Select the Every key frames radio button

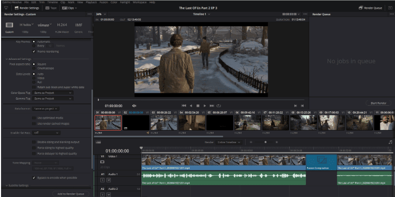click(34, 46)
